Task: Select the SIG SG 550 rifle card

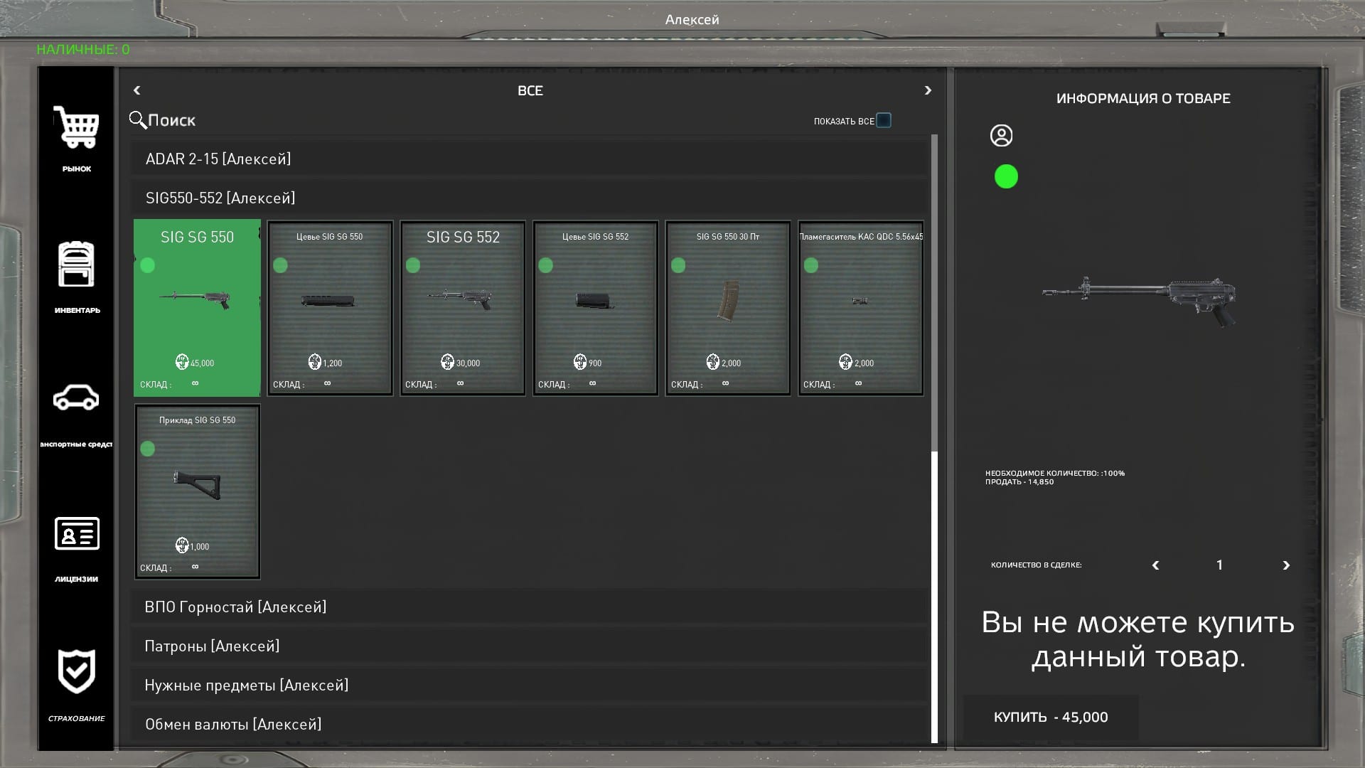Action: [197, 307]
